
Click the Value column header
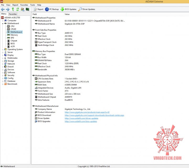click(x=95, y=14)
